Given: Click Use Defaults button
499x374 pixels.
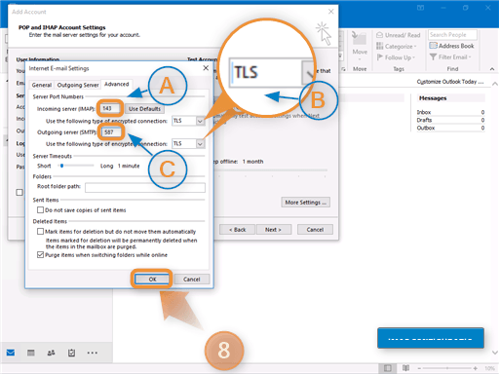Looking at the screenshot, I should tap(144, 109).
